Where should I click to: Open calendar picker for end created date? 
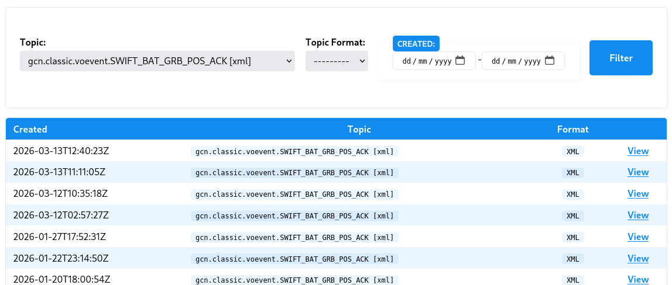coord(550,61)
